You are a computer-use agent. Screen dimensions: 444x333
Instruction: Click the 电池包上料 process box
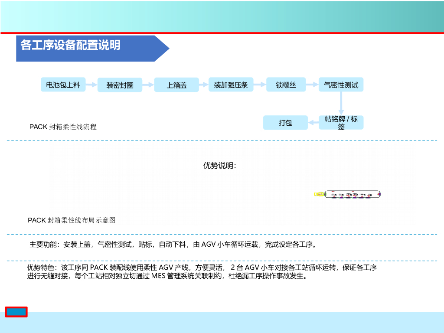(63, 85)
